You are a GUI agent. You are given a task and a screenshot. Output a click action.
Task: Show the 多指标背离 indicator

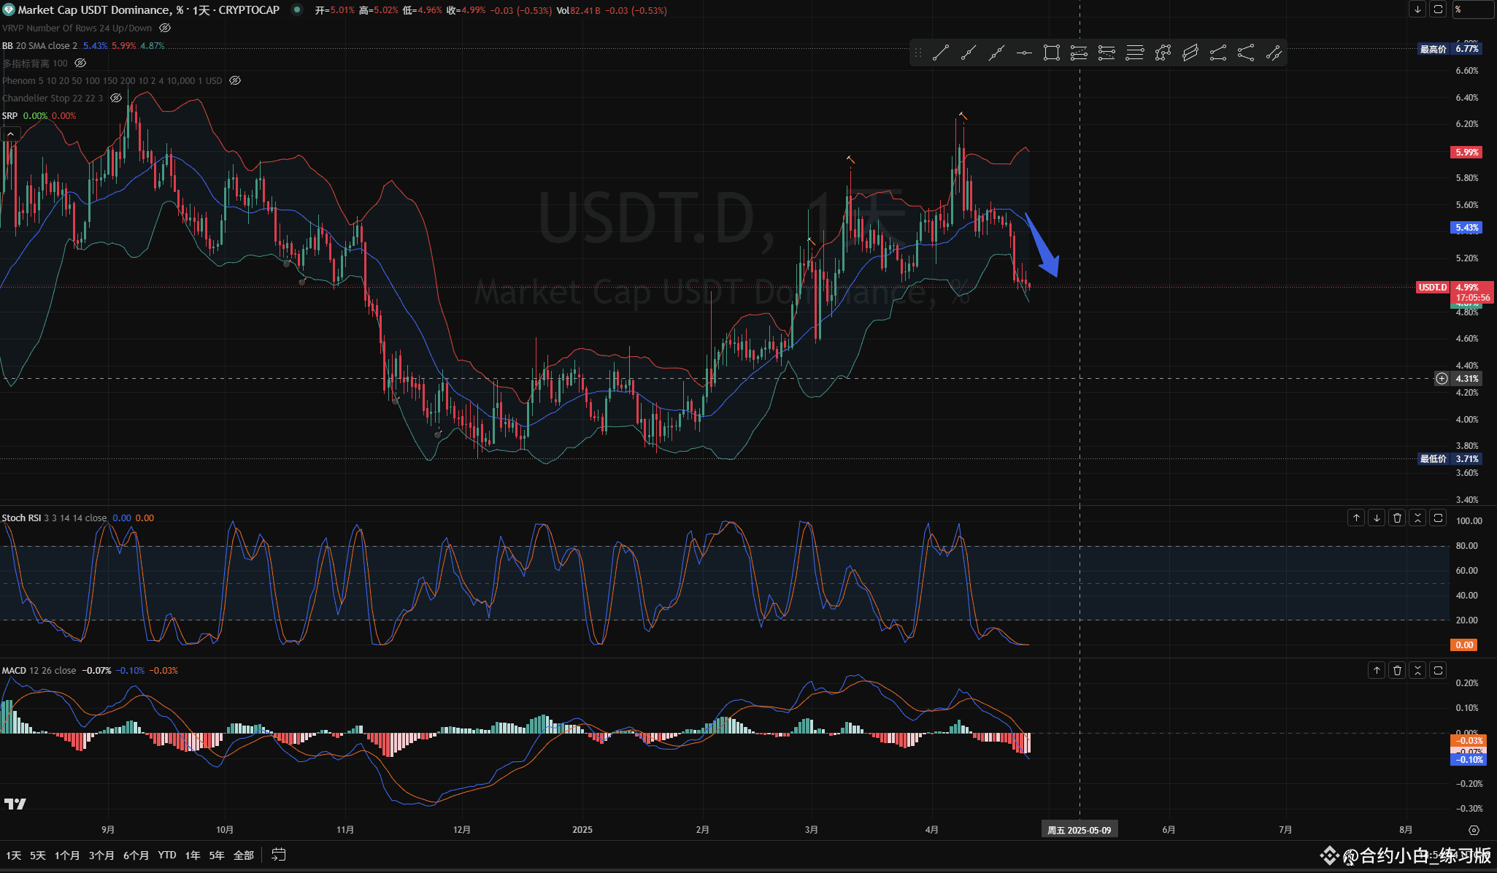pyautogui.click(x=80, y=63)
